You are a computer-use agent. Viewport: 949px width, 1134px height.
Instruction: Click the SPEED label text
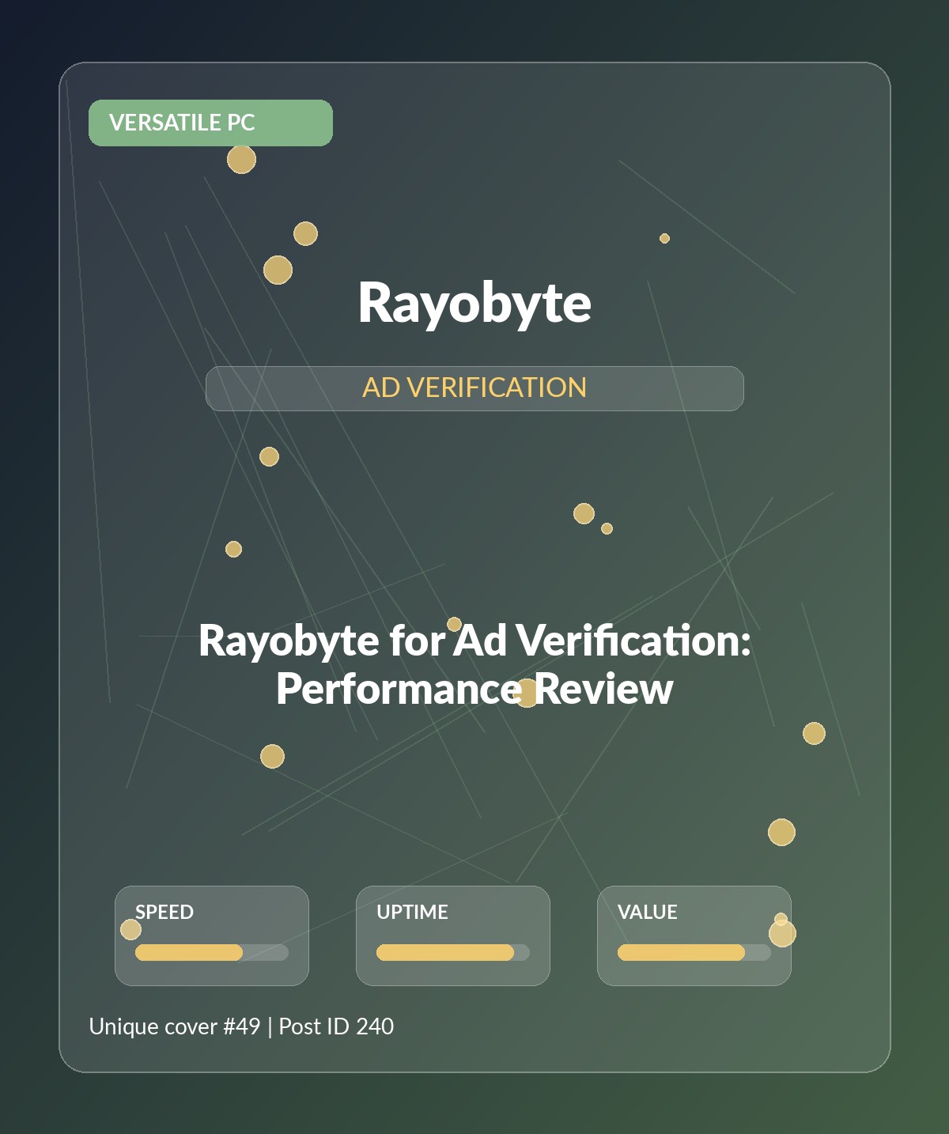tap(164, 912)
